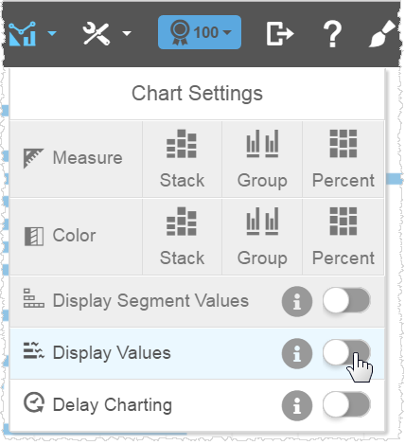
Task: Show info for Delay Charting
Action: tap(297, 405)
